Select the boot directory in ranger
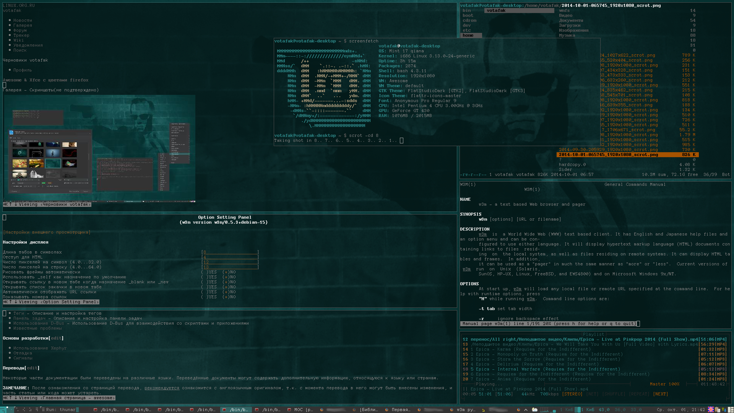734x413 pixels. pyautogui.click(x=468, y=16)
